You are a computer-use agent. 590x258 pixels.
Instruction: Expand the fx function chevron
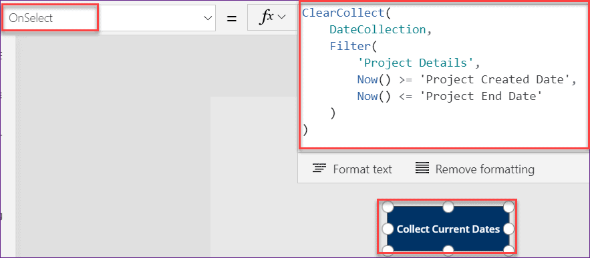281,17
